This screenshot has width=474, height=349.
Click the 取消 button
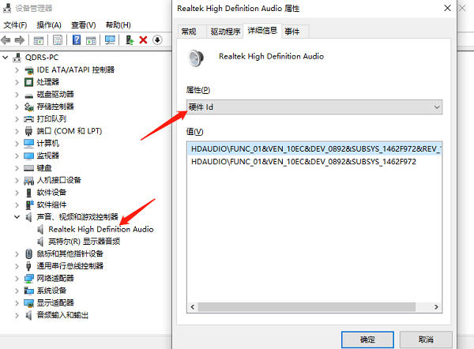426,340
